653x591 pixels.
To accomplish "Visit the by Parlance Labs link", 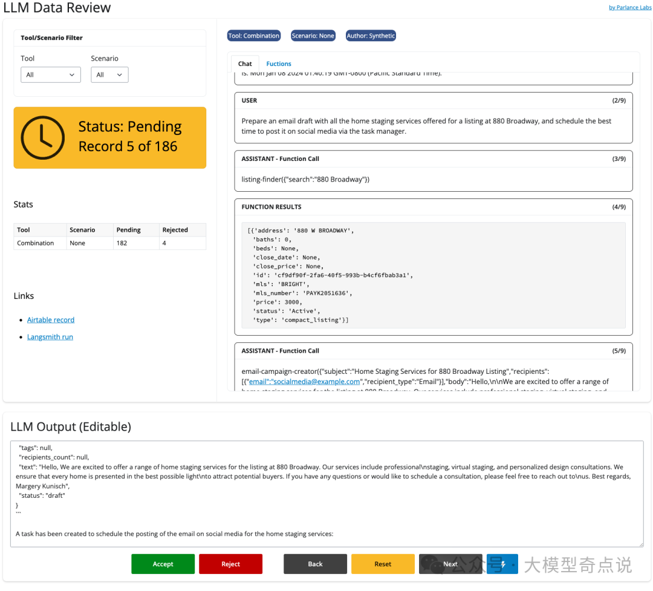I will point(629,7).
